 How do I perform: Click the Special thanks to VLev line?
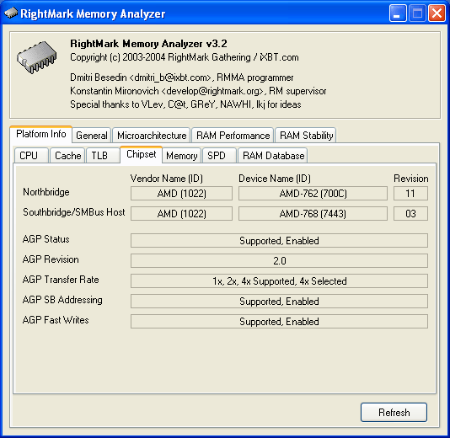185,104
